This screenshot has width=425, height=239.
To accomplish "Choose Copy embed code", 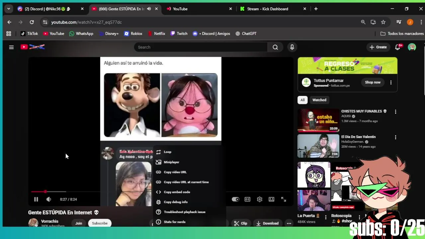I will click(189, 192).
